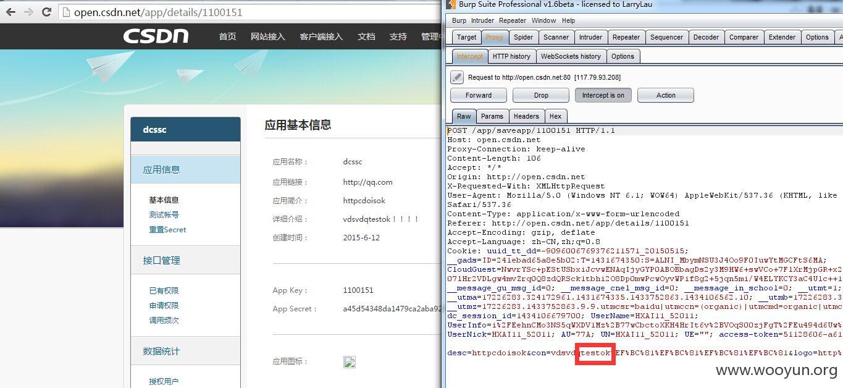The width and height of the screenshot is (843, 388).
Task: Open the Window menu
Action: tap(543, 20)
